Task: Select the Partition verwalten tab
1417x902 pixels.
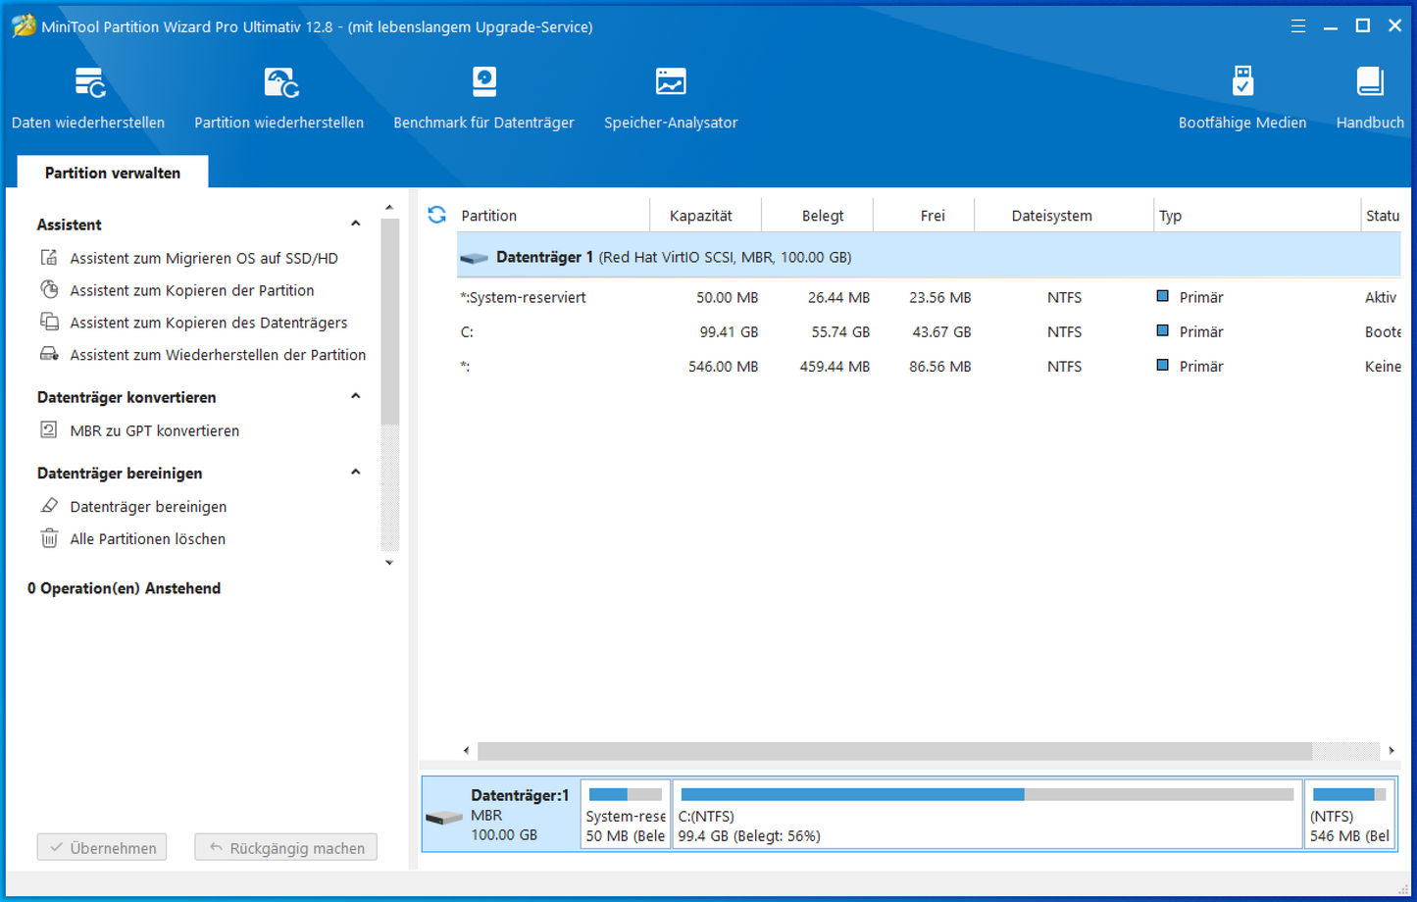Action: pos(113,173)
